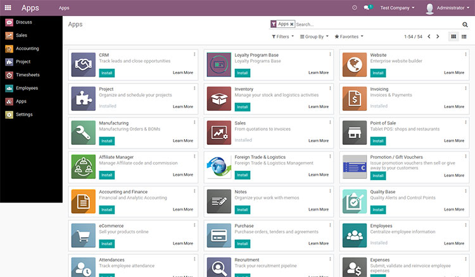Screen dimensions: 475x277
Task: Open the search magnifier icon
Action: pos(465,25)
